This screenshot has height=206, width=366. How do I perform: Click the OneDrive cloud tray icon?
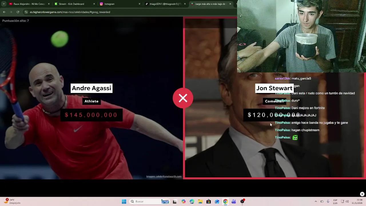click(x=322, y=201)
